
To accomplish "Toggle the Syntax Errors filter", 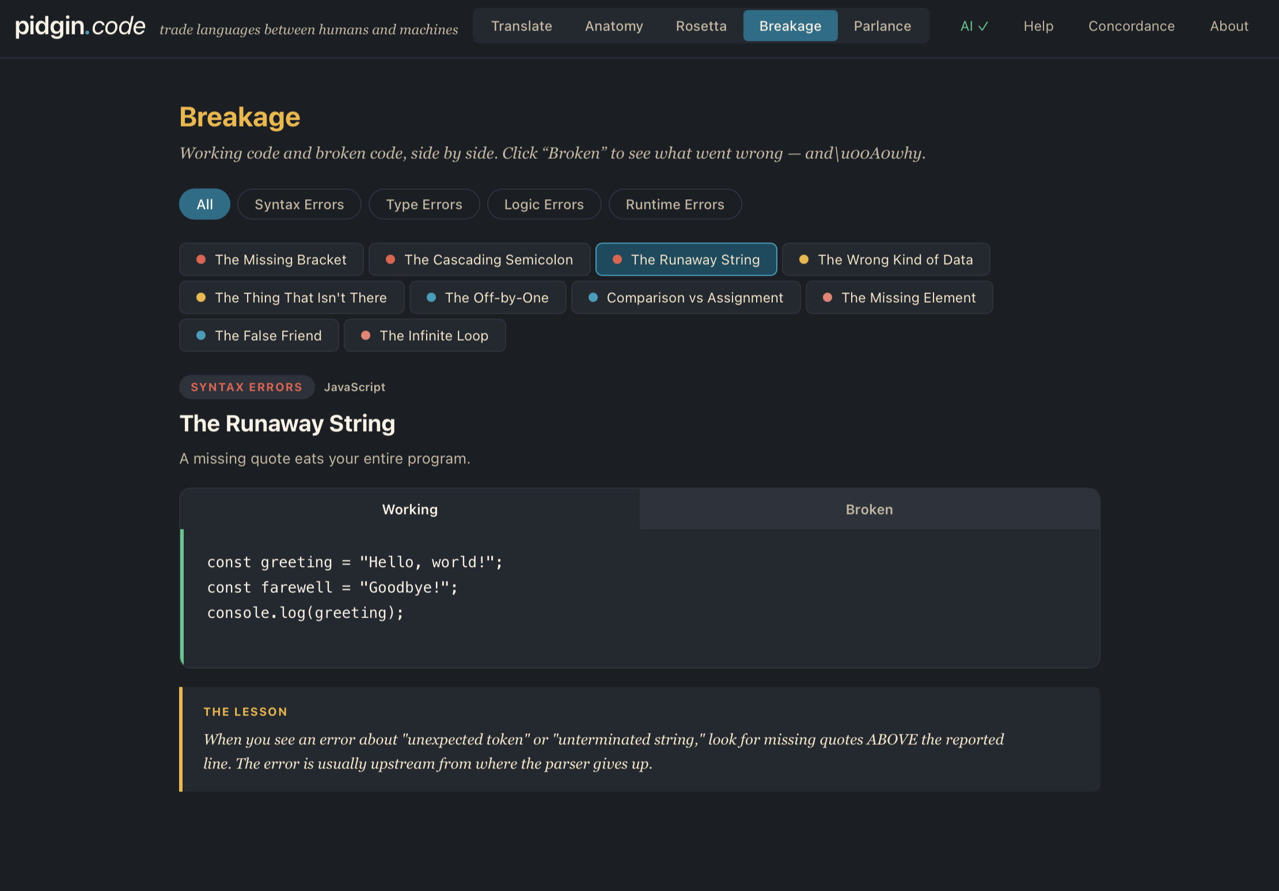I will coord(299,204).
